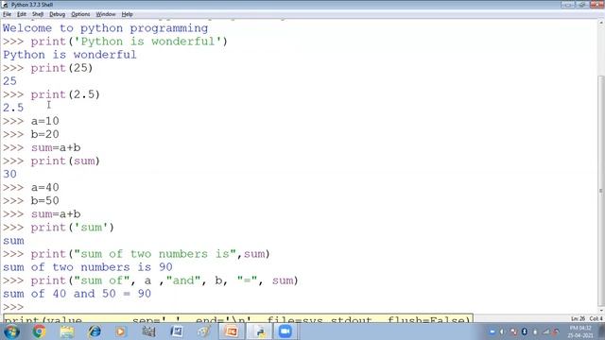Screen dimensions: 605x340
Task: Click the 'Python is wonderful' output line
Action: pos(70,55)
